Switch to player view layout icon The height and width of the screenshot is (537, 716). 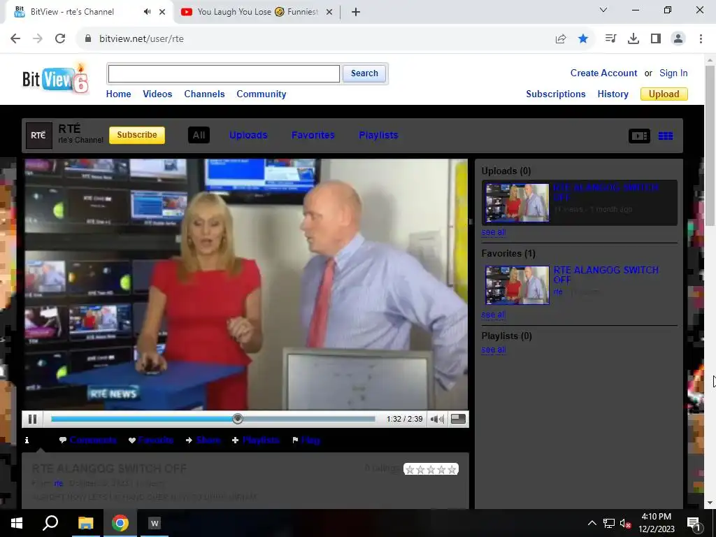coord(639,136)
